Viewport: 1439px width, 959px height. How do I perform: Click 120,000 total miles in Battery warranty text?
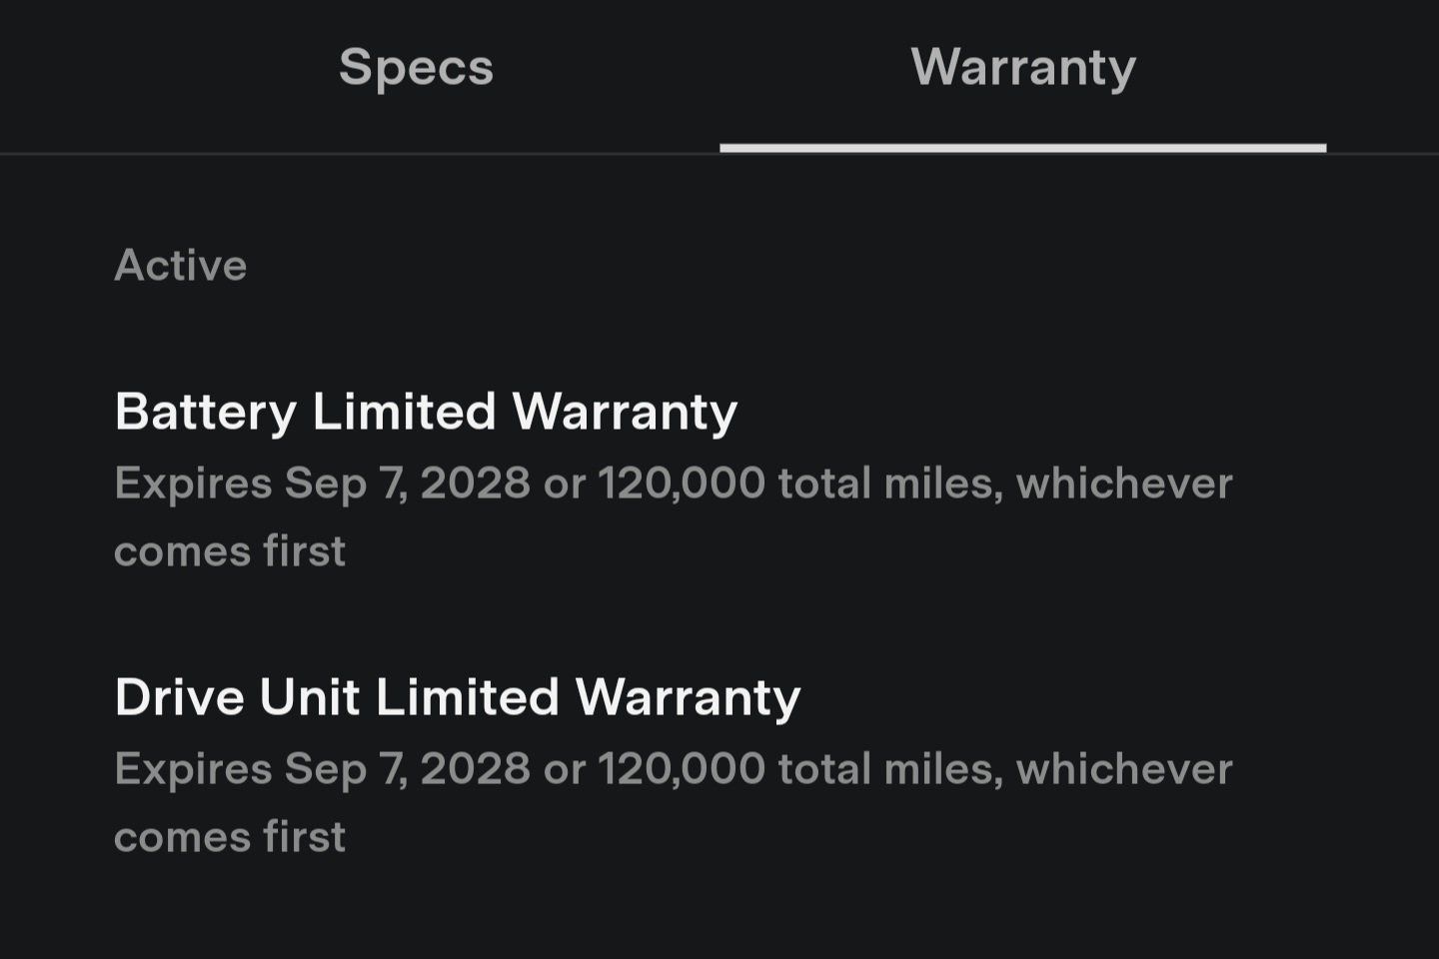(799, 484)
